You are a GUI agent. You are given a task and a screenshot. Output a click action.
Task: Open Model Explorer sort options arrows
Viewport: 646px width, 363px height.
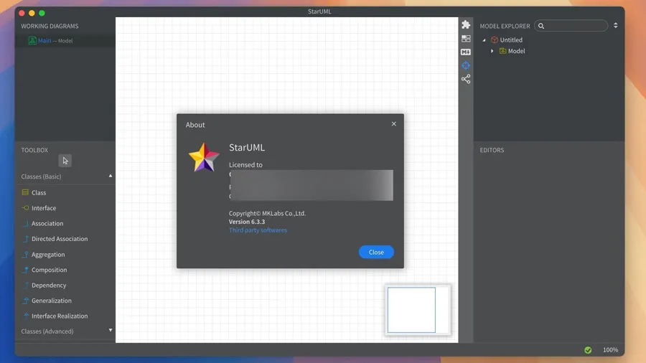click(615, 26)
